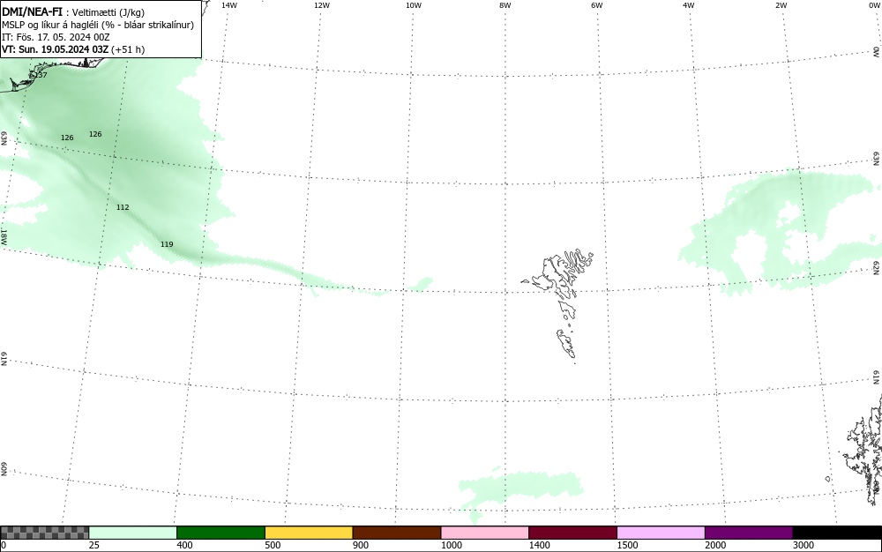This screenshot has width=882, height=552.
Task: Click the legend value "1400"
Action: pos(540,545)
